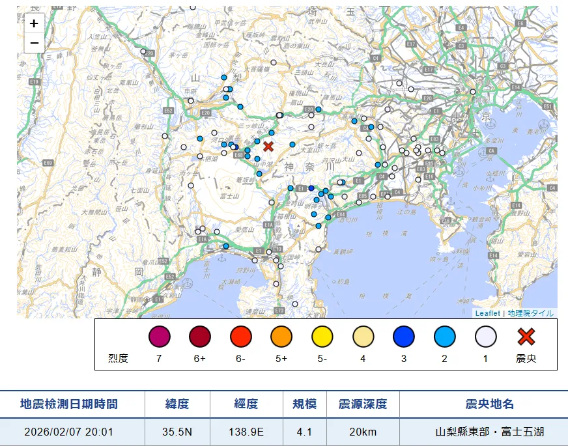
Task: Open the 地理院タイル attribution link
Action: (x=529, y=313)
